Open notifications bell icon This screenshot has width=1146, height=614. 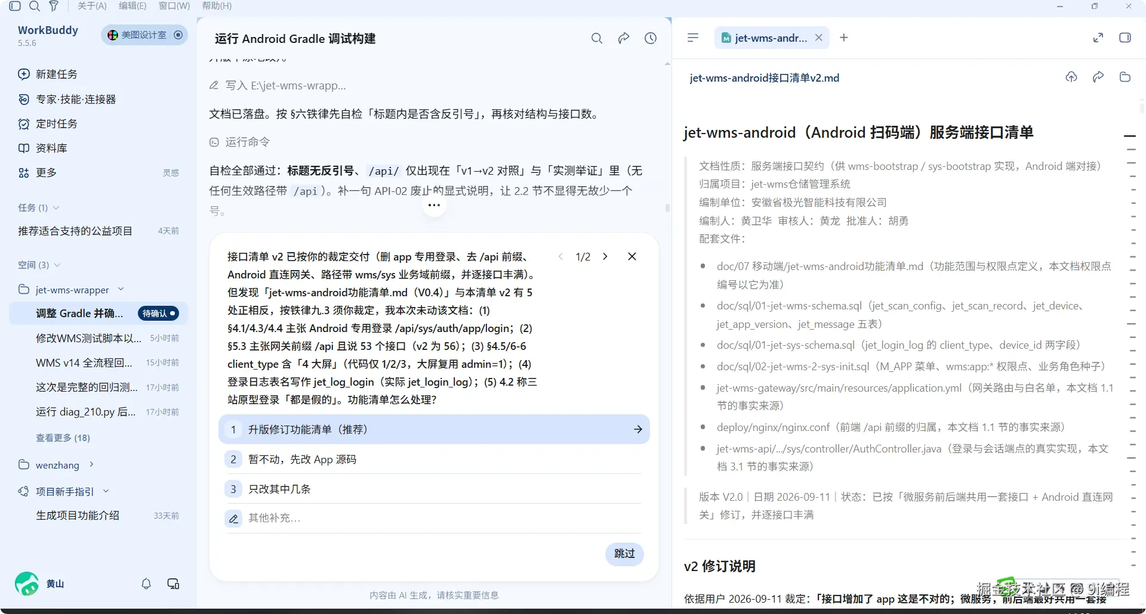[146, 584]
